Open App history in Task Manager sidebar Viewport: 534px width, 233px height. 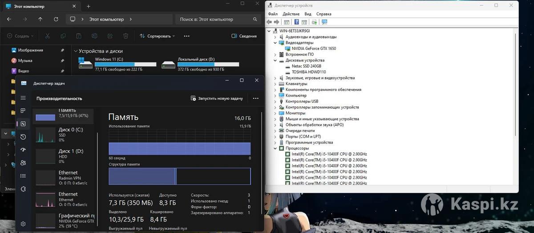point(23,137)
